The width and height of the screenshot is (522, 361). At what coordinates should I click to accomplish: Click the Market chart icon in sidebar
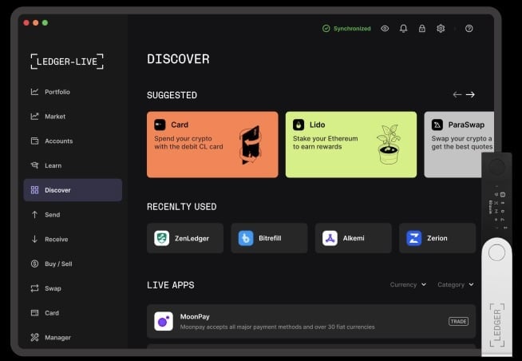34,117
